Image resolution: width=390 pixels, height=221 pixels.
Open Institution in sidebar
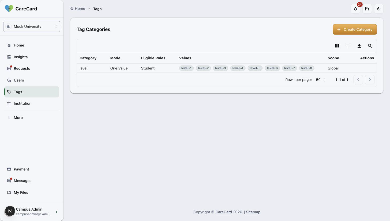[x=32, y=103]
